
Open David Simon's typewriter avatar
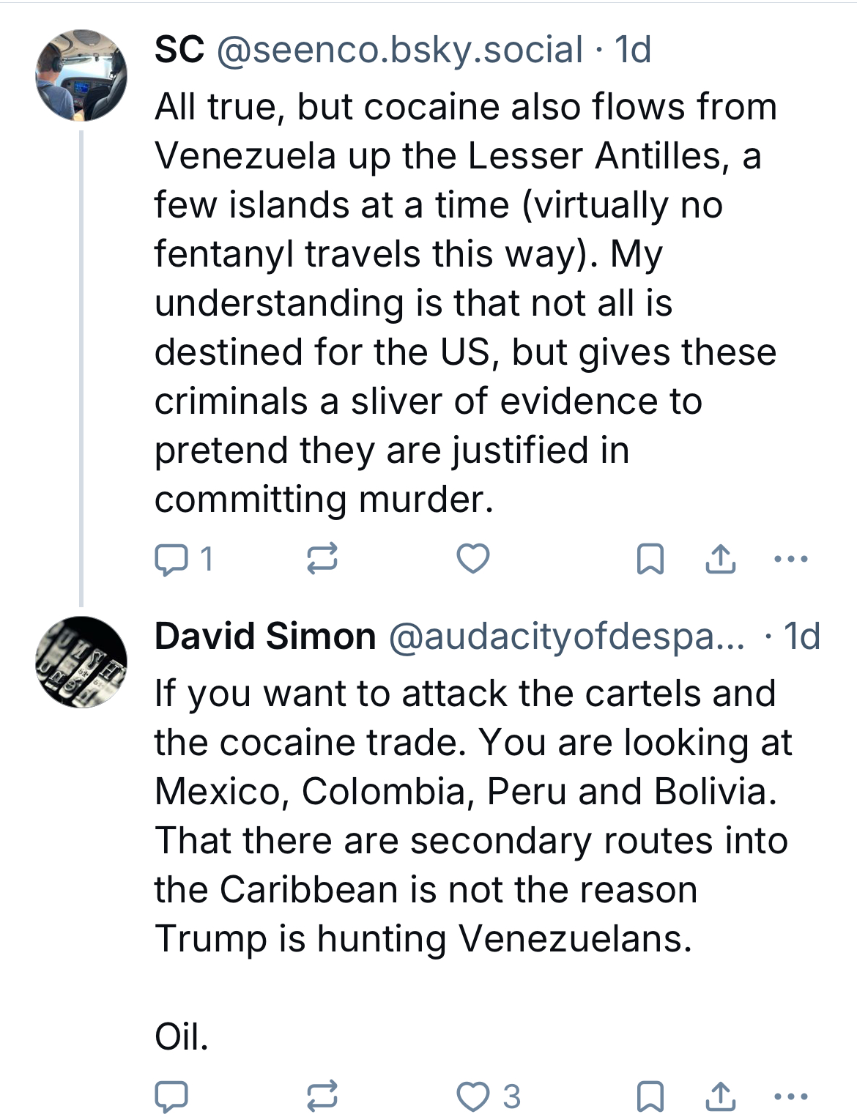(x=81, y=662)
